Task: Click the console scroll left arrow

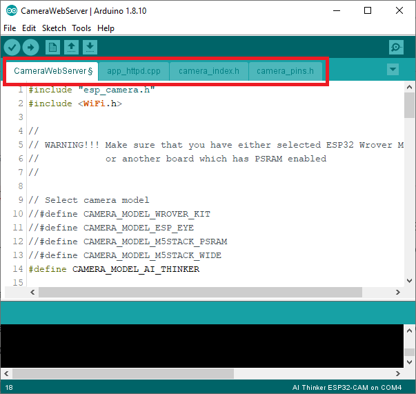Action: 6,373
